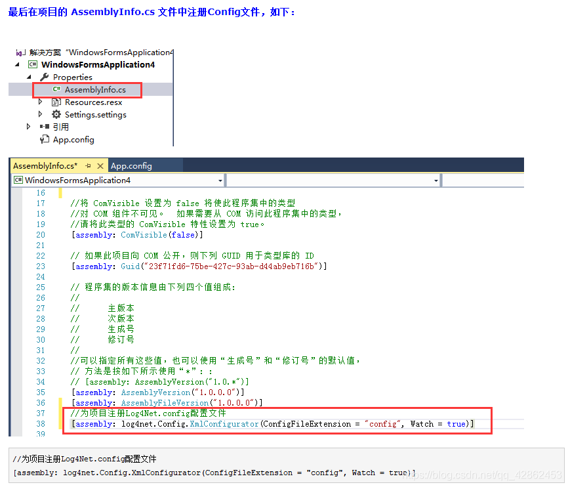Select the Properties folder label
The height and width of the screenshot is (487, 568).
point(72,77)
